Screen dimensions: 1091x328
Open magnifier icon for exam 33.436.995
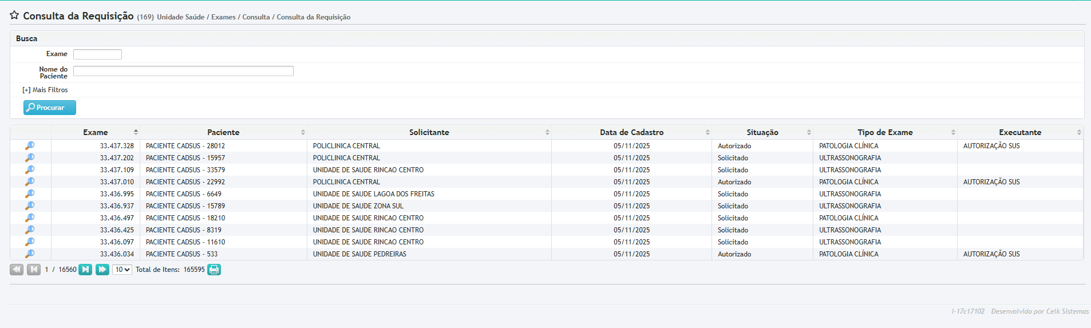pyautogui.click(x=30, y=194)
